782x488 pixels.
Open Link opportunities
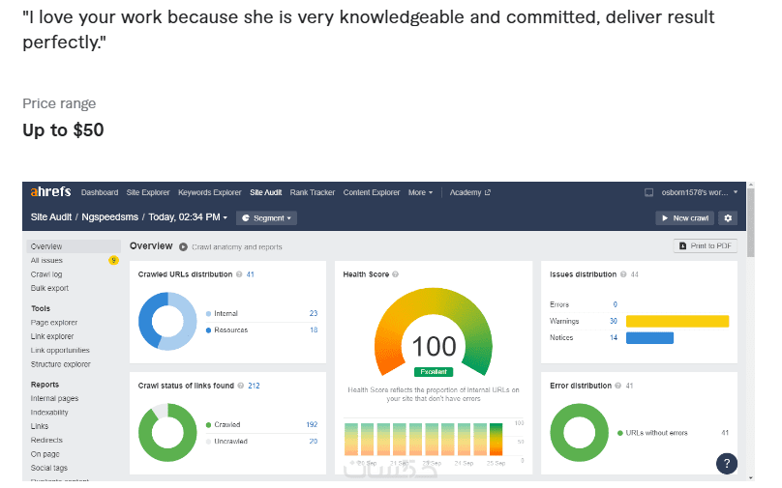click(60, 351)
